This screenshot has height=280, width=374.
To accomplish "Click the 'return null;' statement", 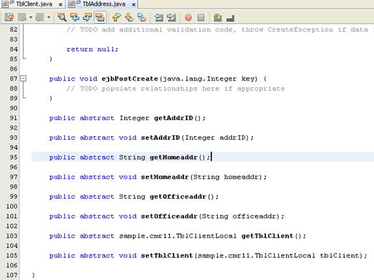I will tap(92, 49).
